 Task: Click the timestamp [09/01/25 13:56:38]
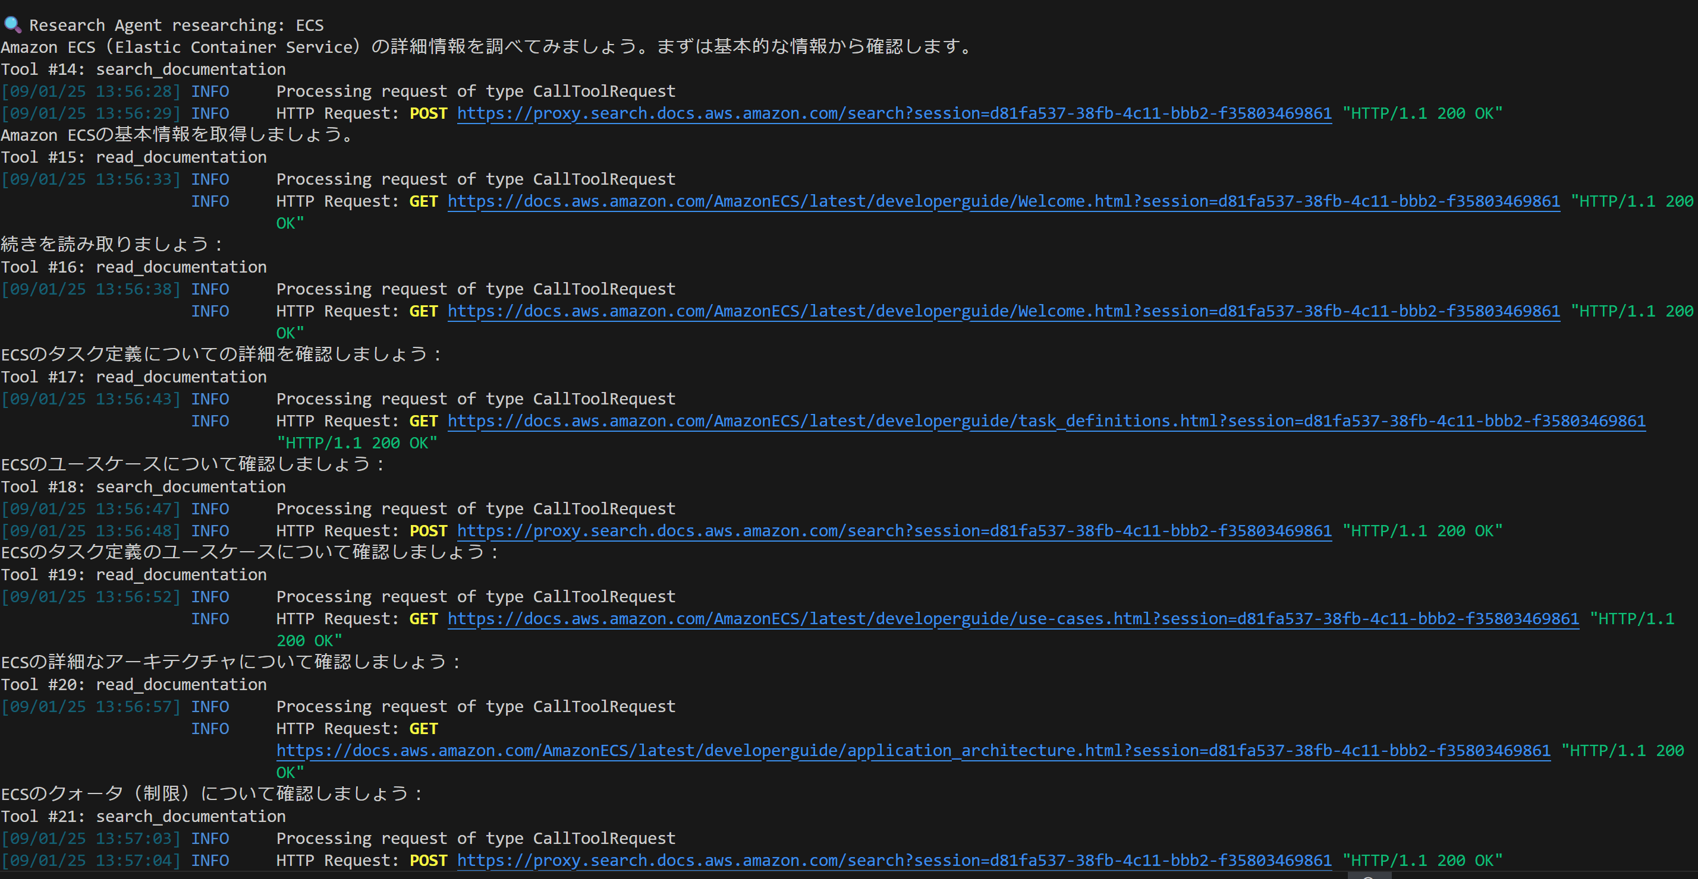pos(91,289)
